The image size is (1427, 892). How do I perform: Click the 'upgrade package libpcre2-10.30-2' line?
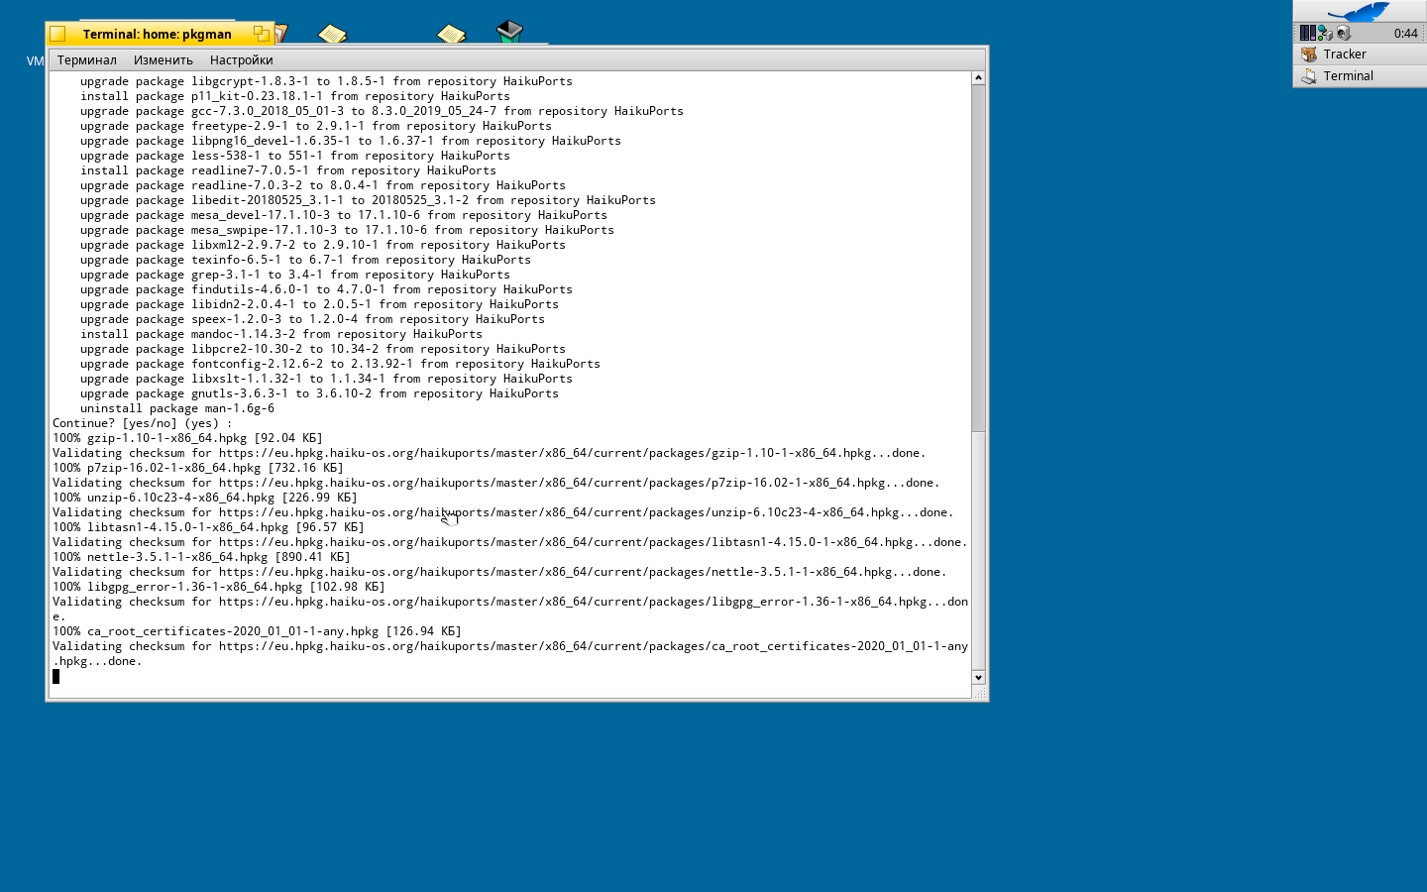(323, 349)
